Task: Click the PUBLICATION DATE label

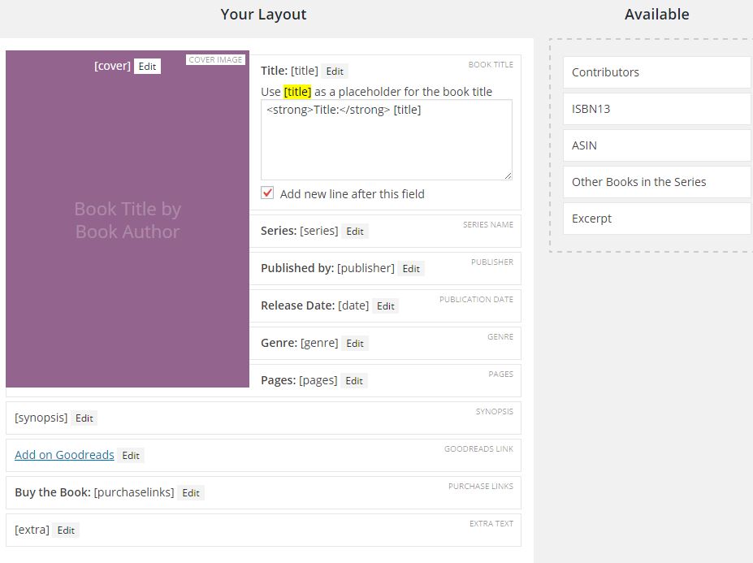Action: coord(476,299)
